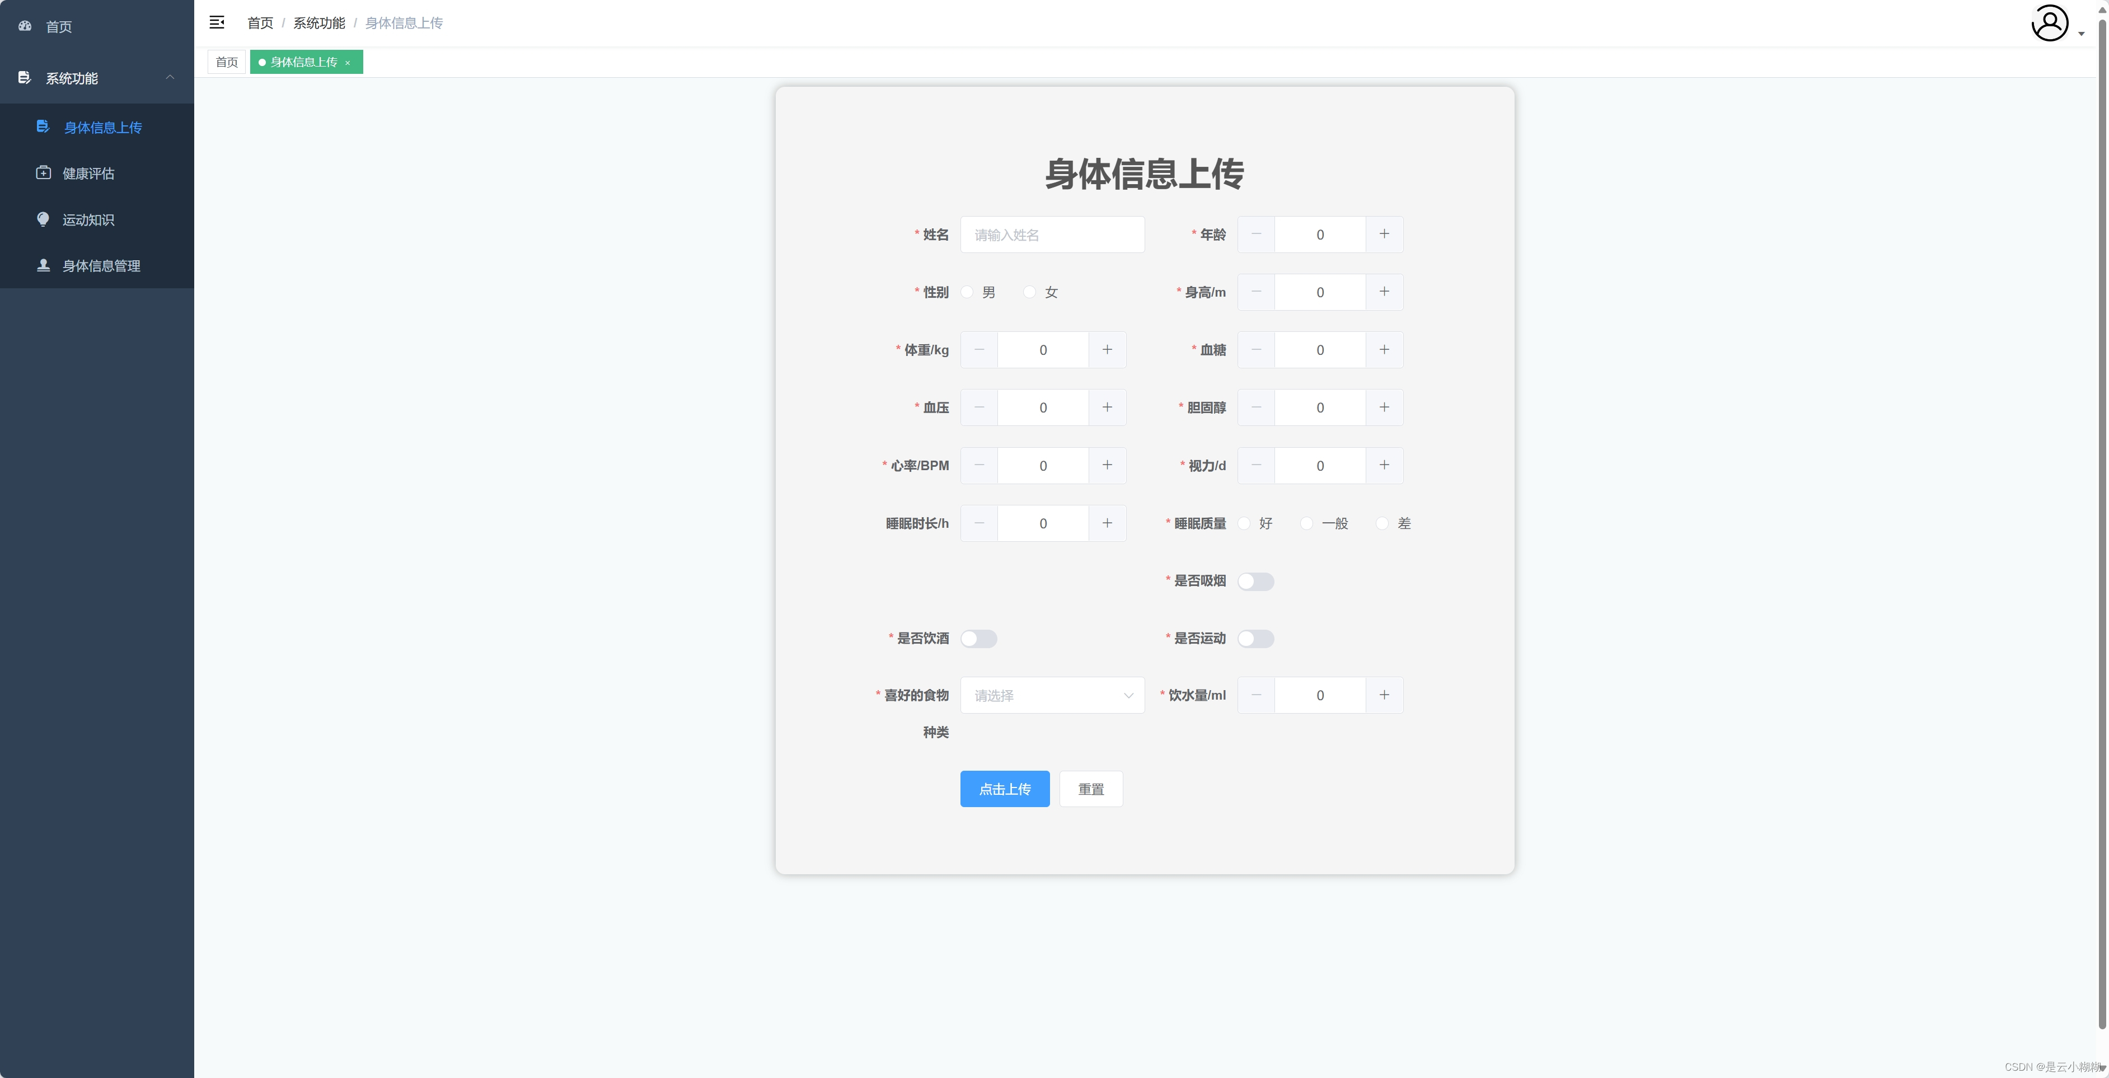This screenshot has width=2109, height=1078.
Task: Click the user avatar icon
Action: pyautogui.click(x=2049, y=23)
